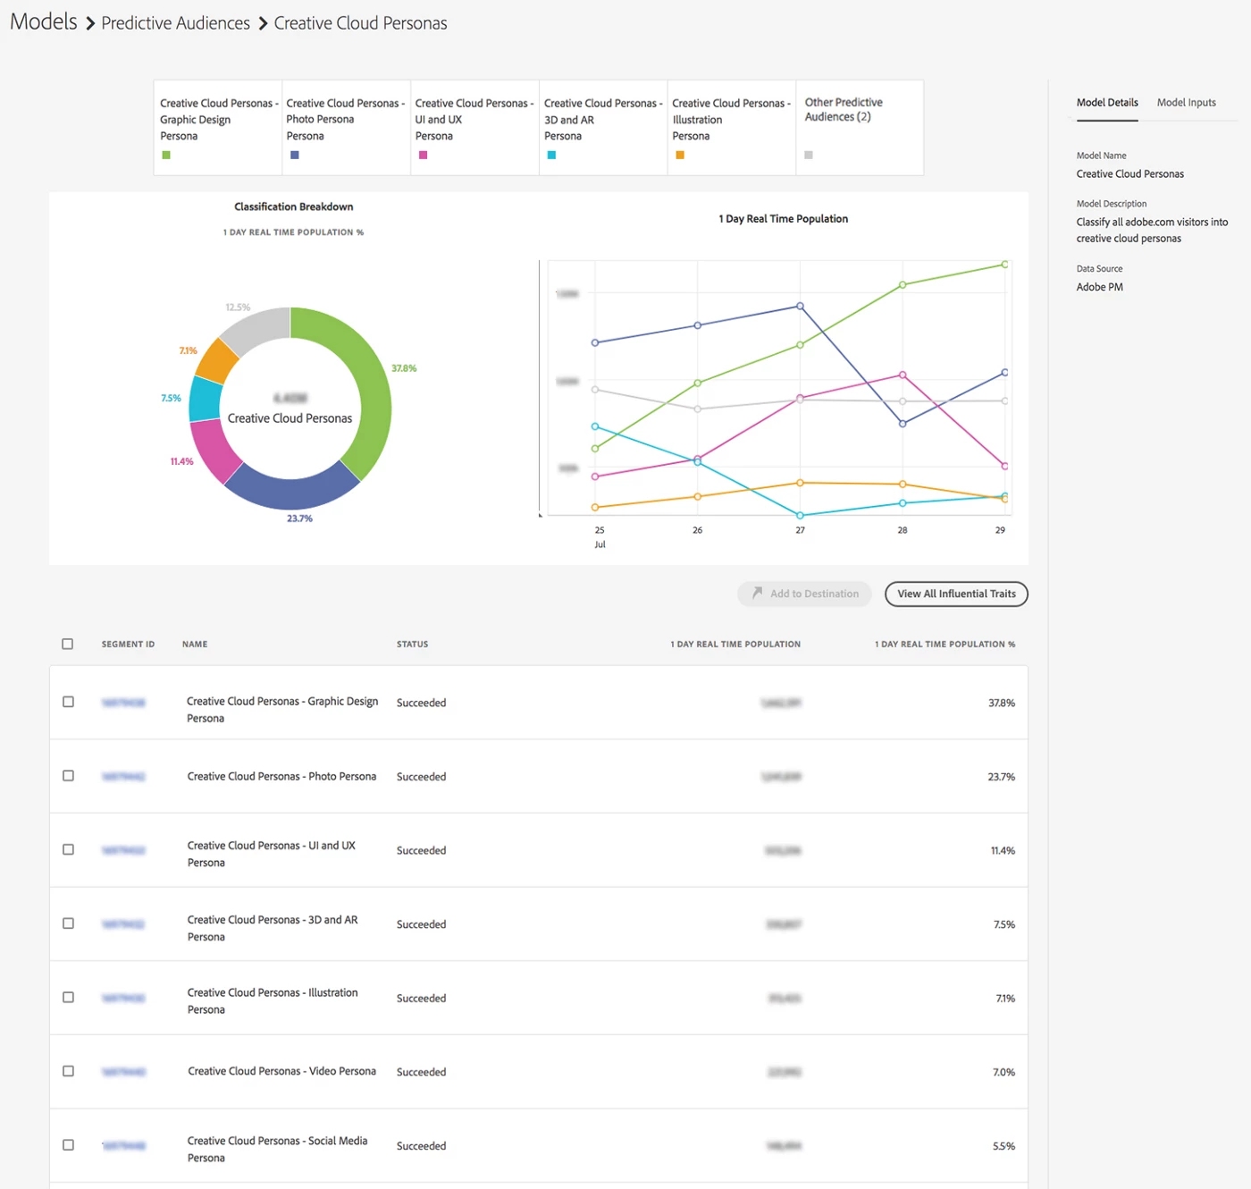
Task: Click the arrow icon in Add to Destination
Action: (757, 593)
